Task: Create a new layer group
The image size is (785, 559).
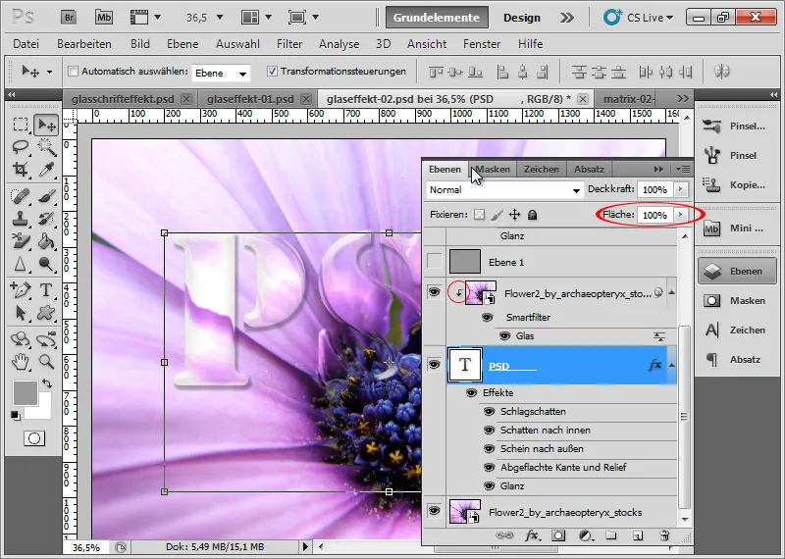Action: 610,535
